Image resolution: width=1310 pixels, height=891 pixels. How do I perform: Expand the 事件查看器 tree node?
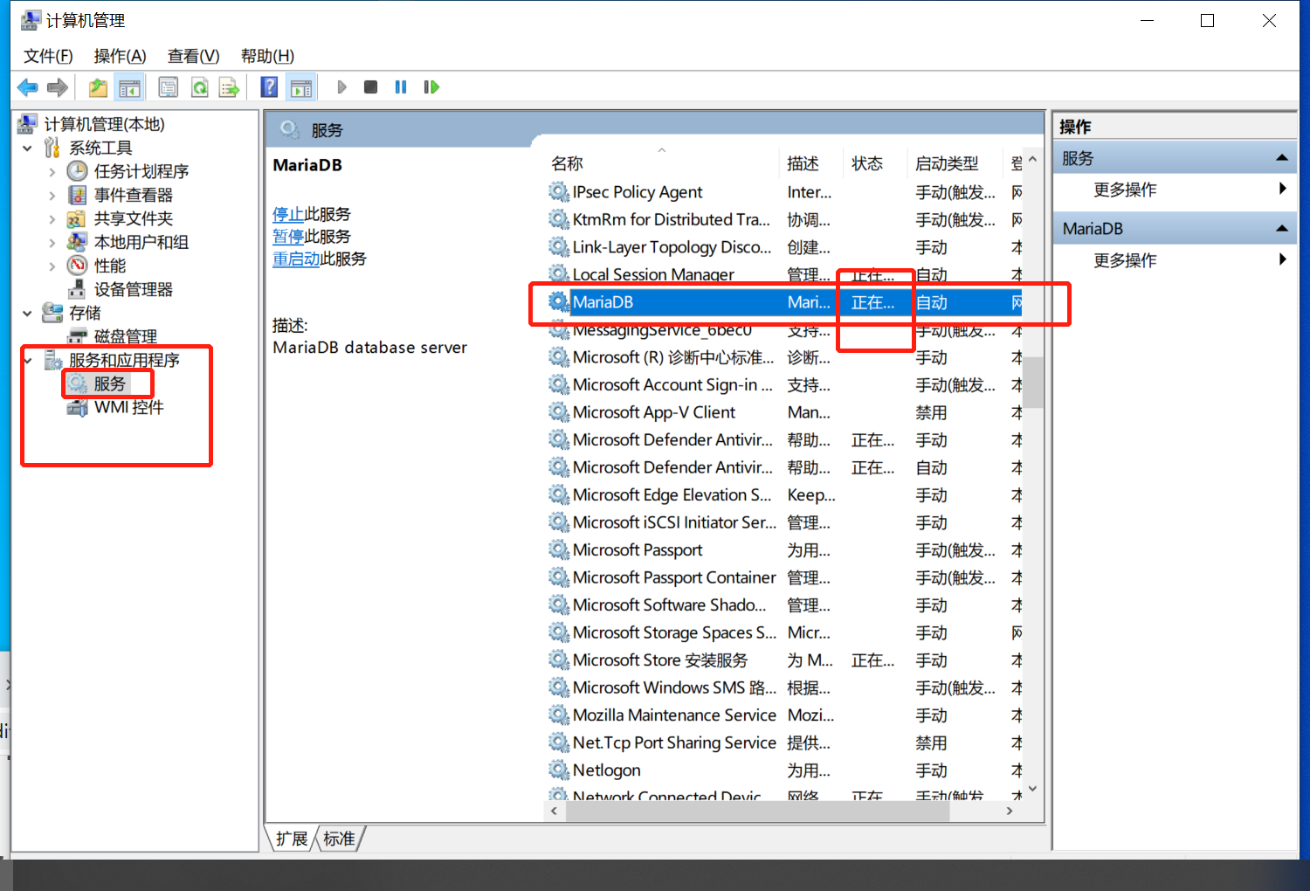[x=52, y=195]
